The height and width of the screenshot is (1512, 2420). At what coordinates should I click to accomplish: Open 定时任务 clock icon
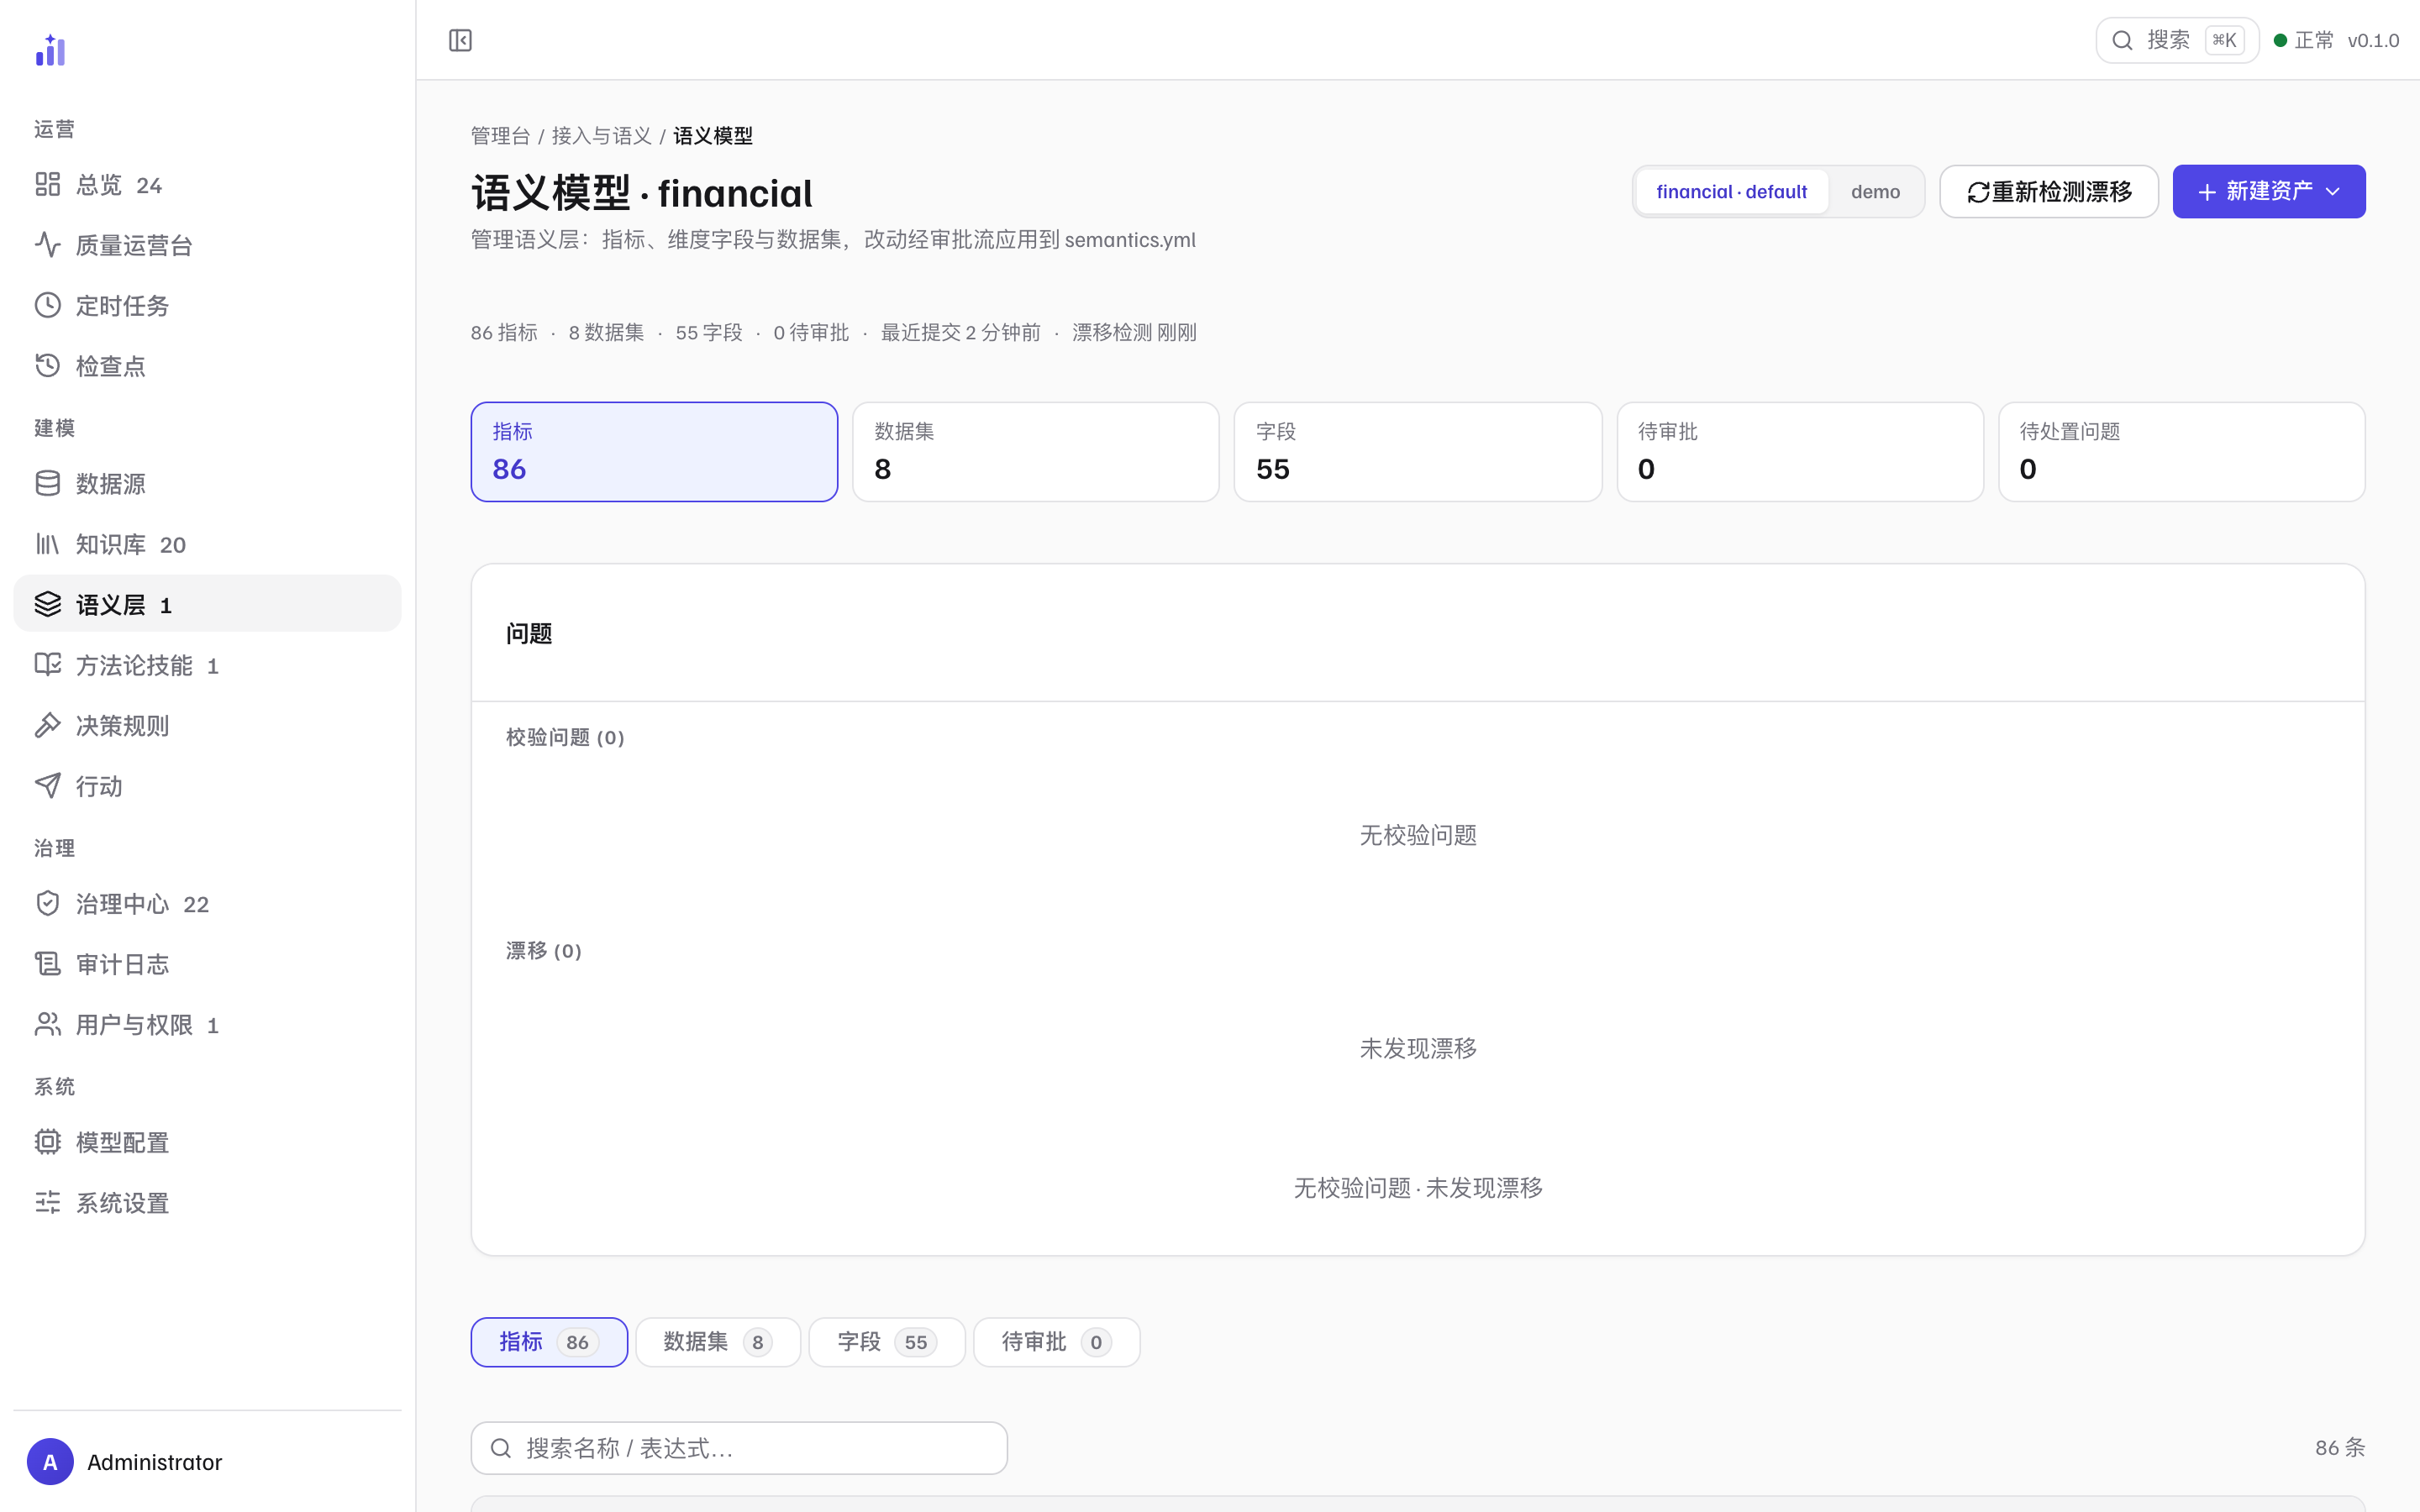48,305
